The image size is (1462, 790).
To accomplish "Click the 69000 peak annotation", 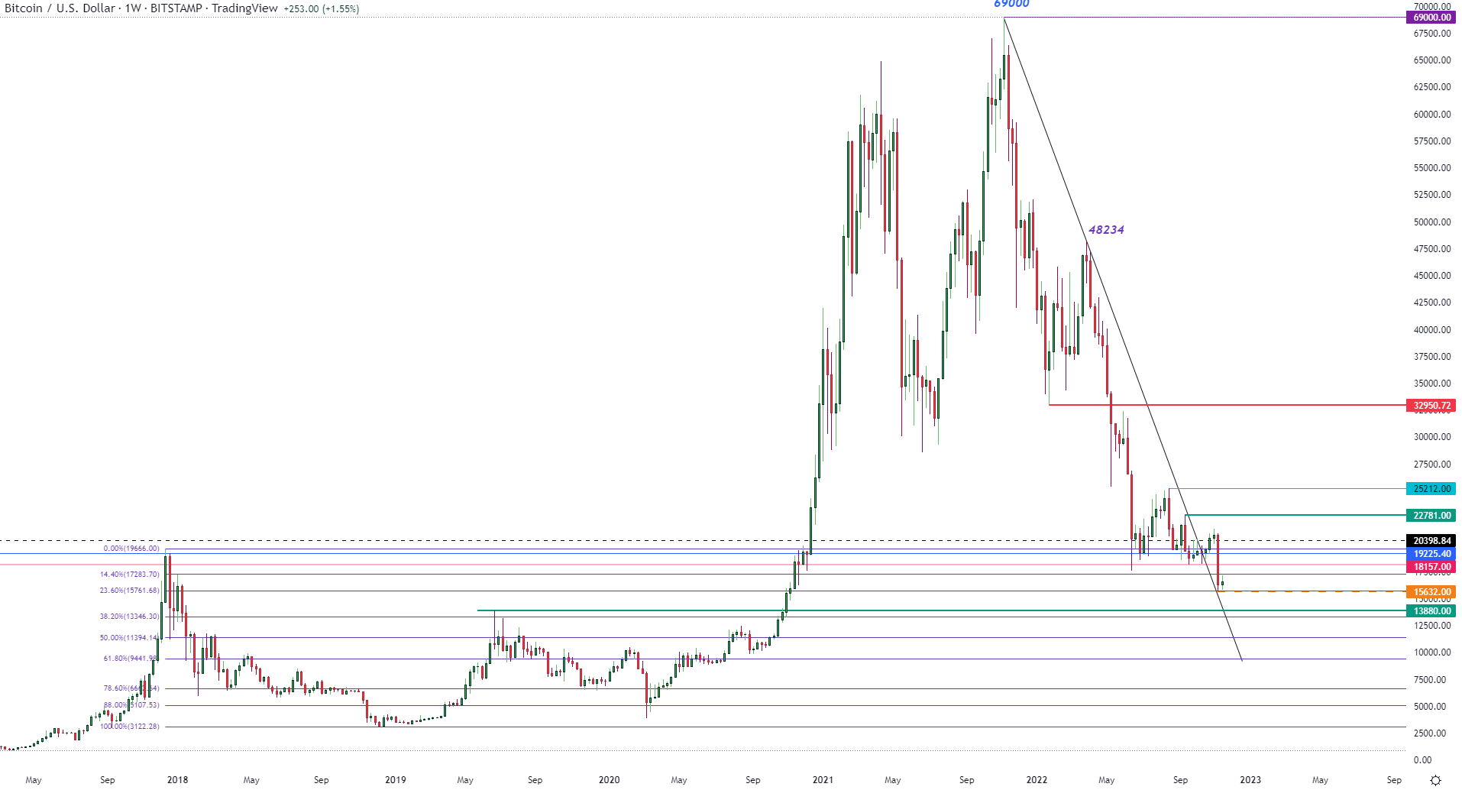I will [1011, 4].
